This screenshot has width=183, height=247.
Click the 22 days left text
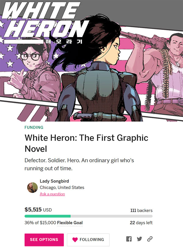click(x=141, y=223)
